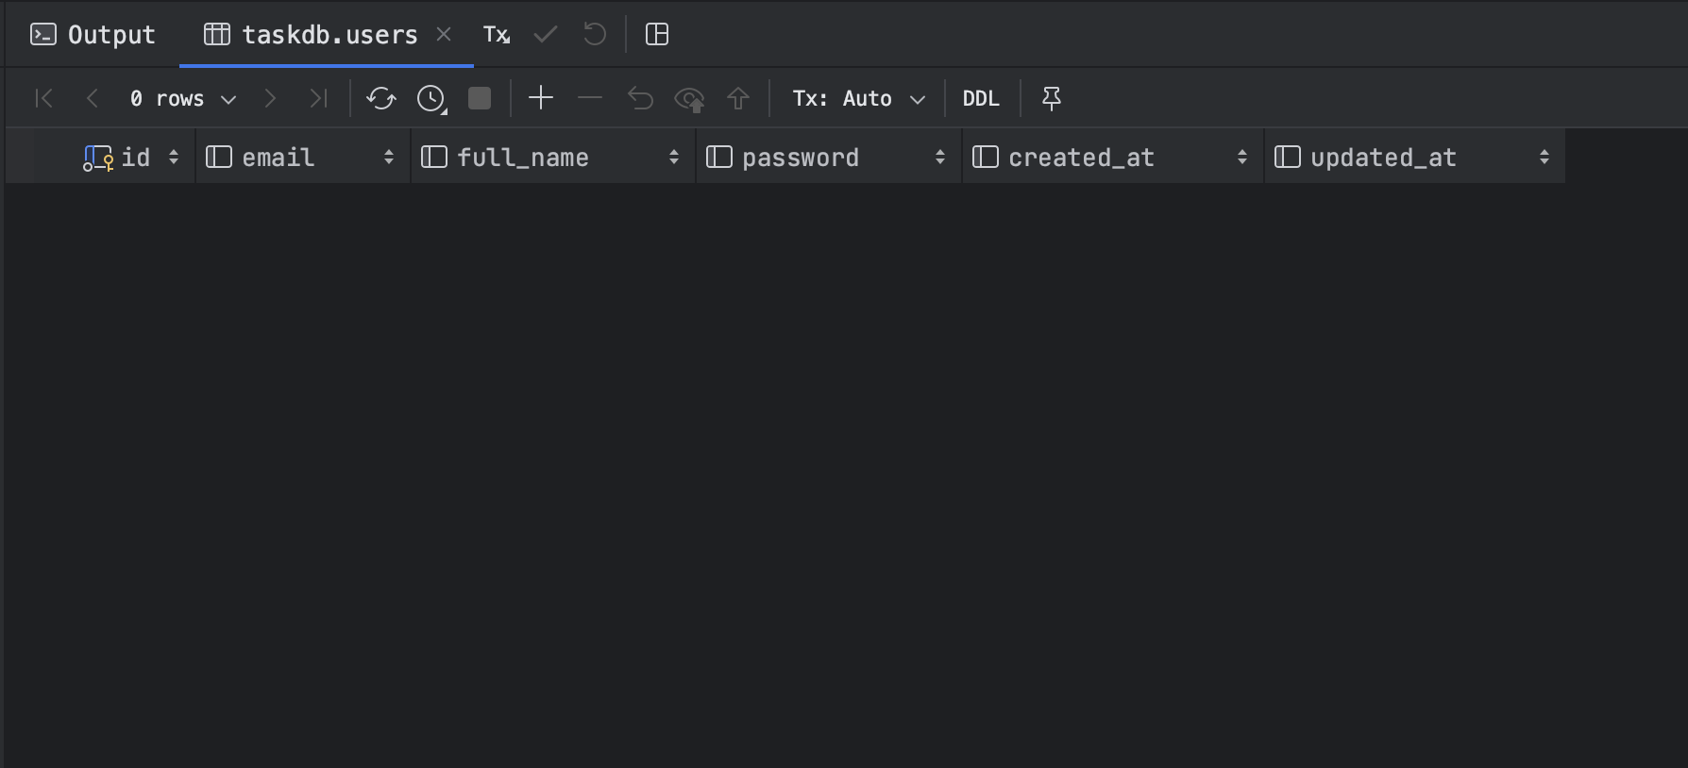1688x768 pixels.
Task: Sort by the password column arrows
Action: click(940, 158)
